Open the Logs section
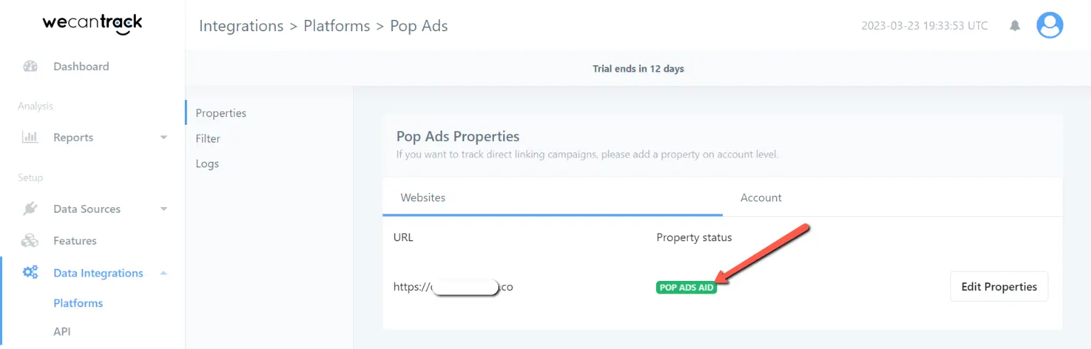1091x349 pixels. (x=208, y=163)
